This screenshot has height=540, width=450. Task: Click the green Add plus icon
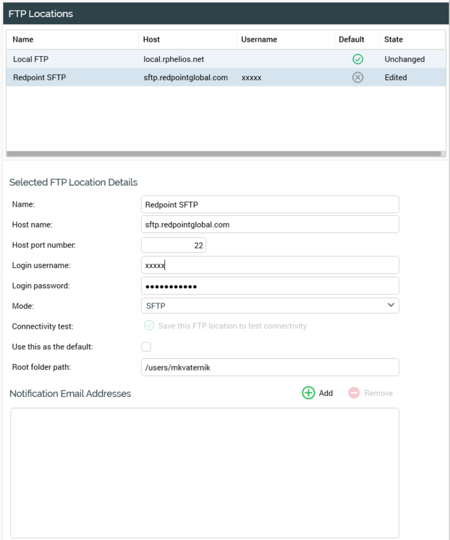(308, 393)
